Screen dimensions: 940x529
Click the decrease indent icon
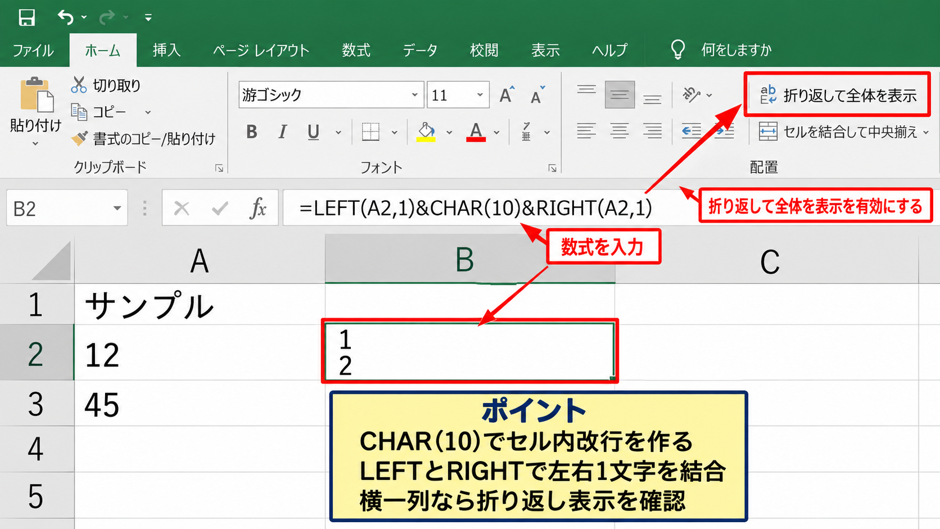[691, 132]
